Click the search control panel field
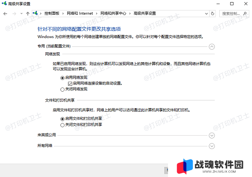The width and height of the screenshot is (252, 177). tap(235, 14)
